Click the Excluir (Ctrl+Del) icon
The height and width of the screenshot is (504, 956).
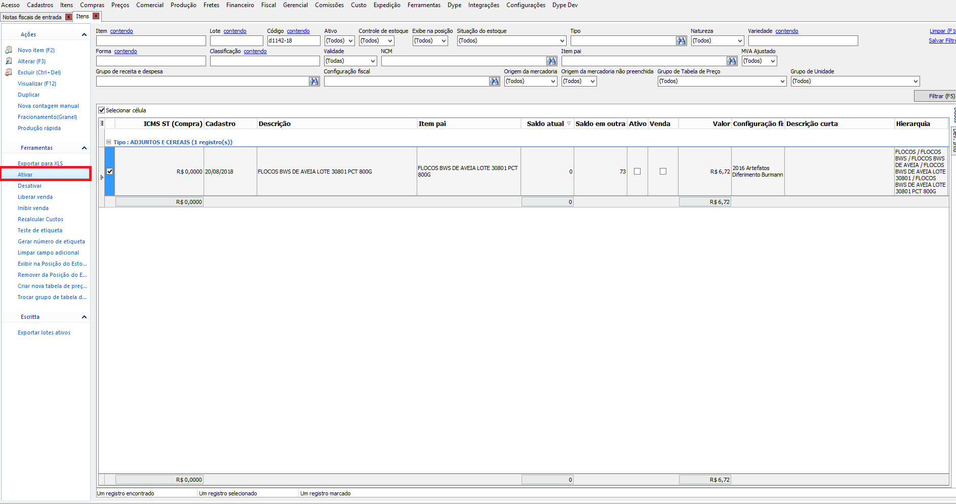click(9, 72)
